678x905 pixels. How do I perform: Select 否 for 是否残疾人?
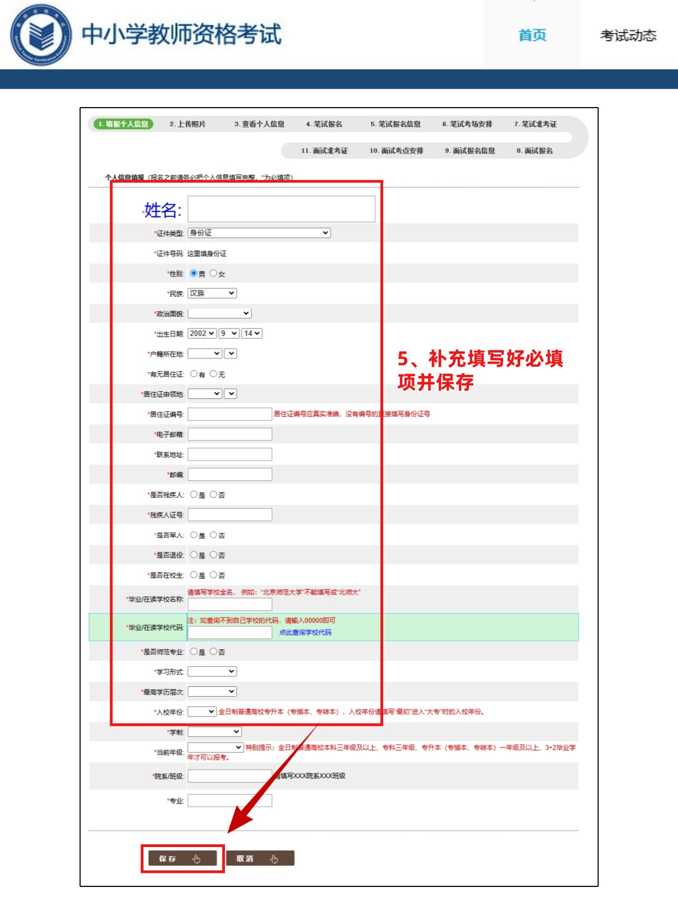(x=213, y=495)
